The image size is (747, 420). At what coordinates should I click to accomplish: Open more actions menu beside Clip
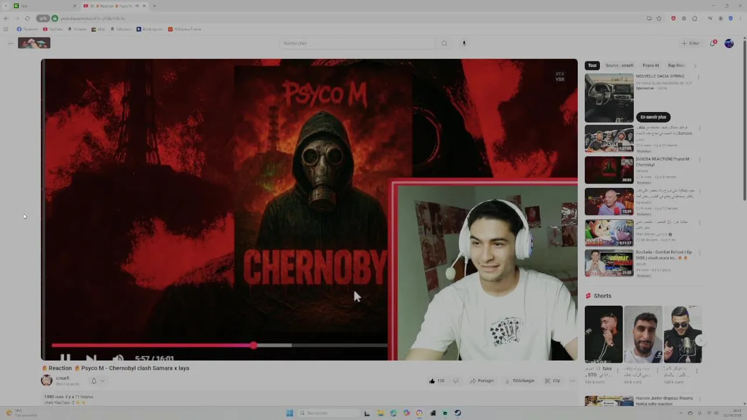[573, 381]
